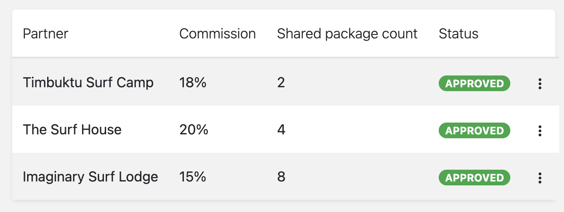Click the Approved badge for Imaginary Surf Lodge

[x=475, y=178]
